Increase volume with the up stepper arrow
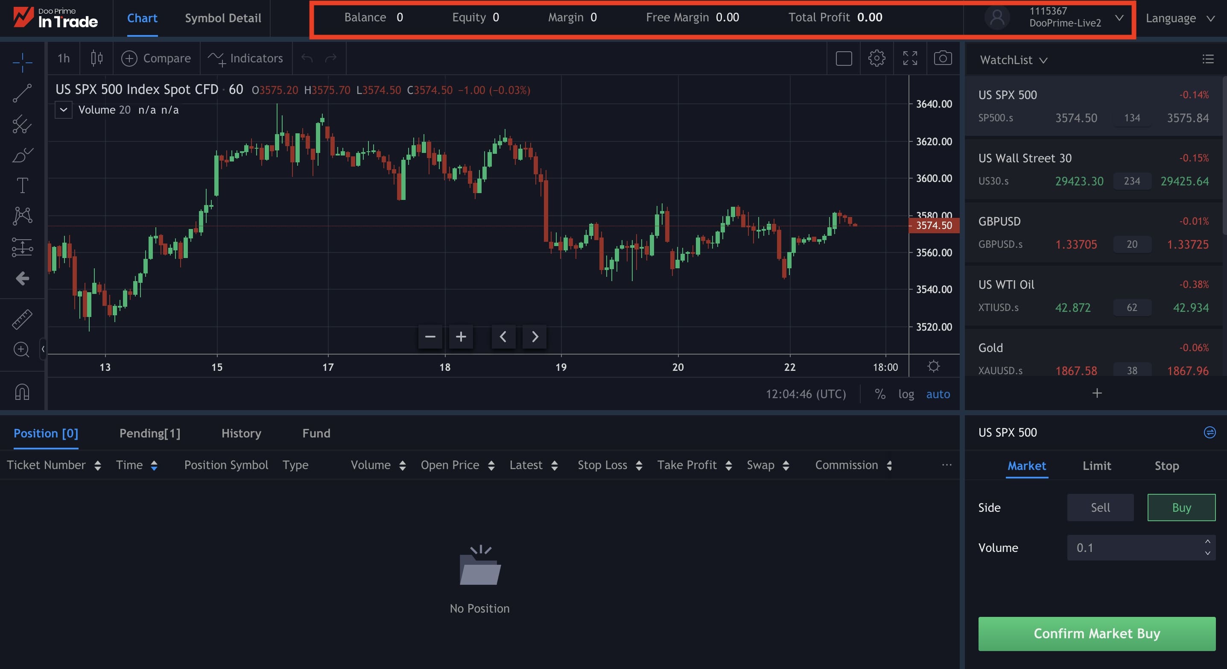This screenshot has width=1227, height=669. point(1207,542)
